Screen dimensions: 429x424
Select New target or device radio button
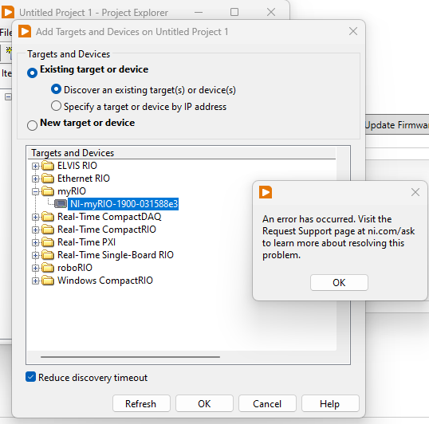click(x=32, y=125)
